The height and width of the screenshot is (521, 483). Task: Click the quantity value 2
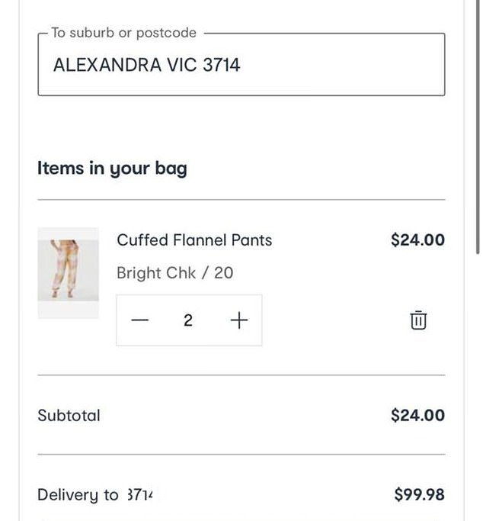point(188,320)
